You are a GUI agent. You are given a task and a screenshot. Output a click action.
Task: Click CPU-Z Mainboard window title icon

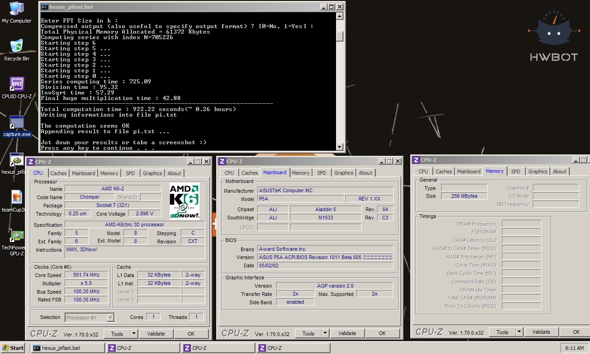click(x=222, y=161)
